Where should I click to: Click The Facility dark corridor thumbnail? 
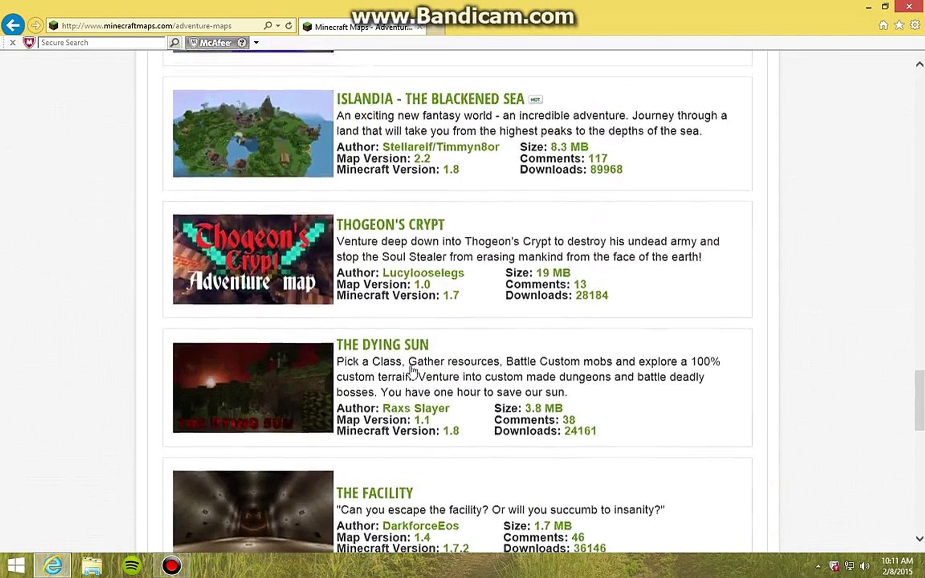253,512
